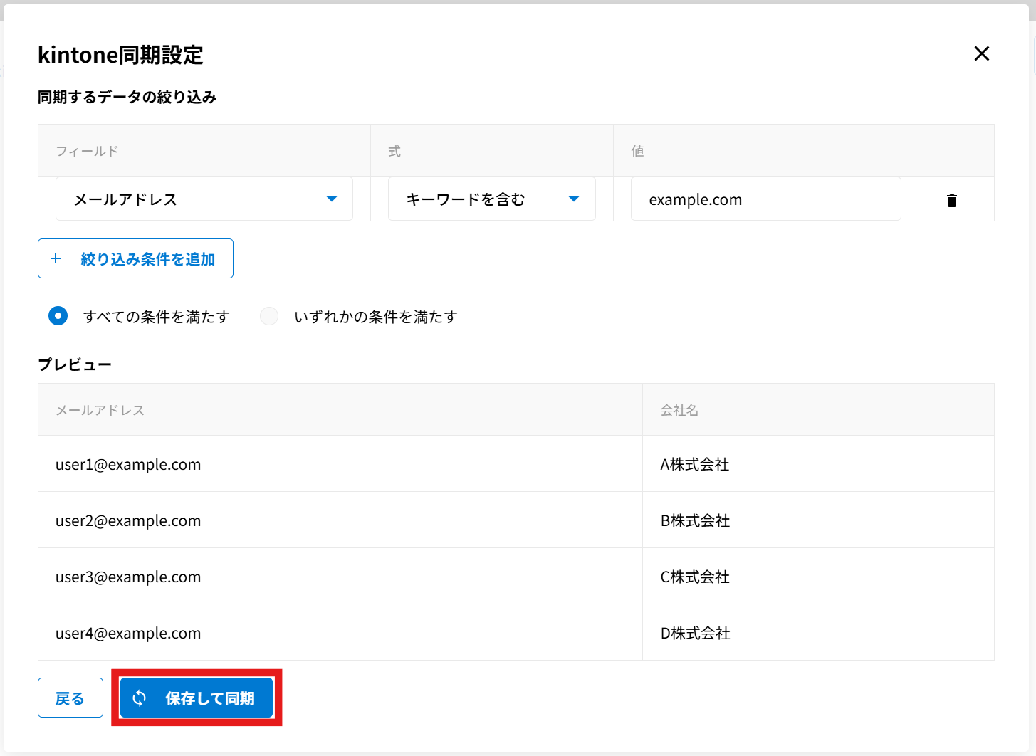Close the kintone同期設定 dialog

click(x=981, y=53)
